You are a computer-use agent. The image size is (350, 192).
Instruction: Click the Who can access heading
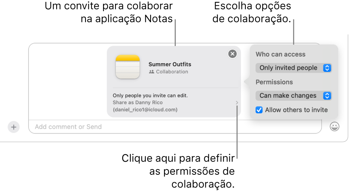coord(281,54)
